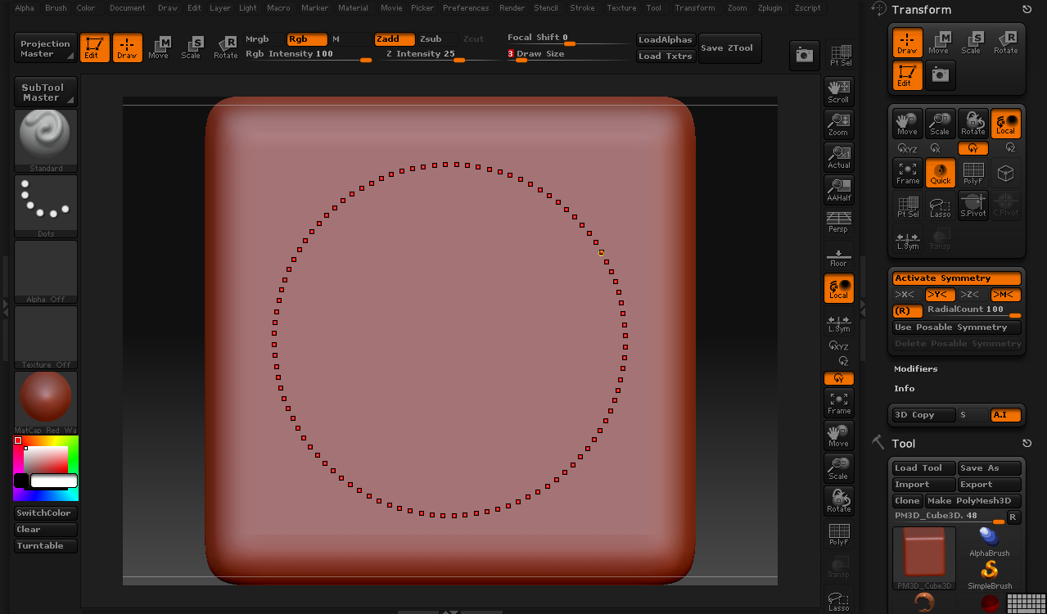The image size is (1047, 614).
Task: Click the camera snapshot icon
Action: 805,55
